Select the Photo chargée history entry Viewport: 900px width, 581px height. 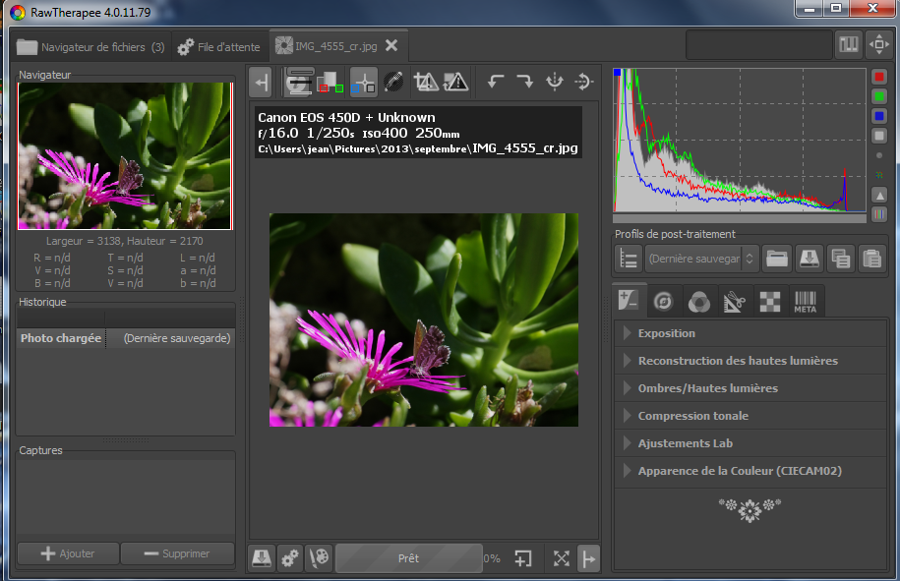[126, 338]
